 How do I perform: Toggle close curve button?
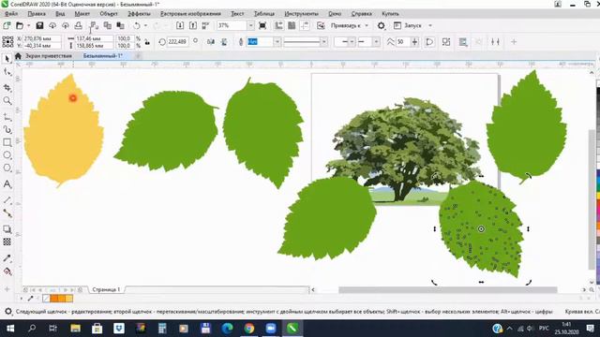pos(429,42)
